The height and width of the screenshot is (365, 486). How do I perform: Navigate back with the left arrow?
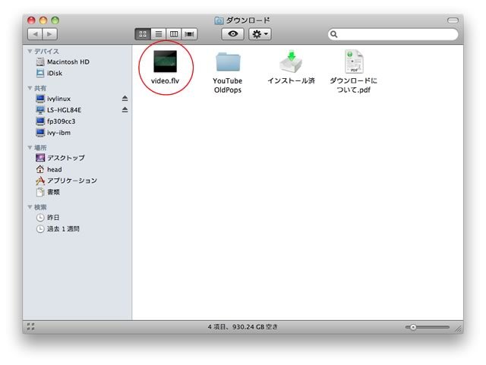coord(34,34)
